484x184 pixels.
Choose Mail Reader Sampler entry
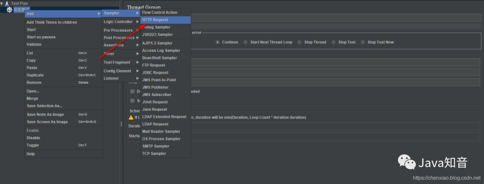pyautogui.click(x=165, y=132)
